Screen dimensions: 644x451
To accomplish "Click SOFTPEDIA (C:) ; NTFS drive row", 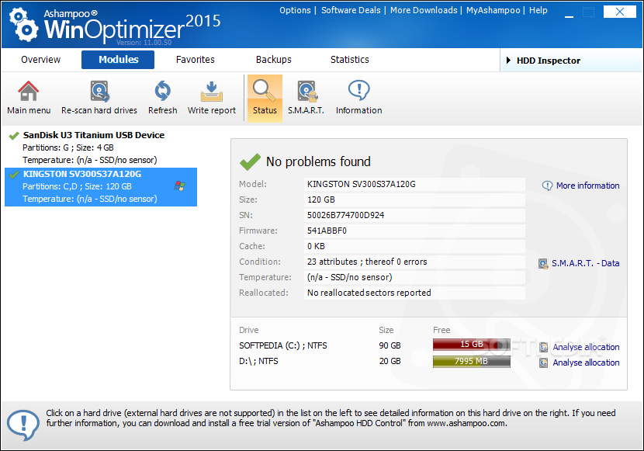I will pos(283,345).
